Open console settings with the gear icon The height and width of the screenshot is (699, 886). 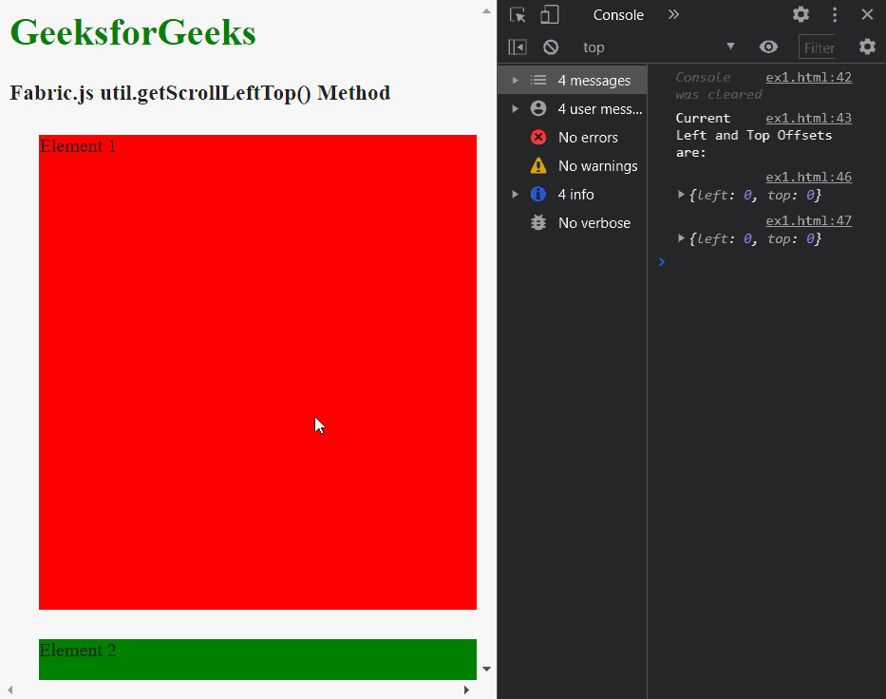tap(868, 47)
